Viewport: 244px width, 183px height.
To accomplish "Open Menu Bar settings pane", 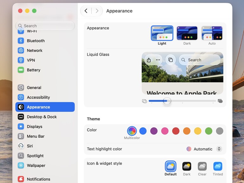I will [x=45, y=136].
